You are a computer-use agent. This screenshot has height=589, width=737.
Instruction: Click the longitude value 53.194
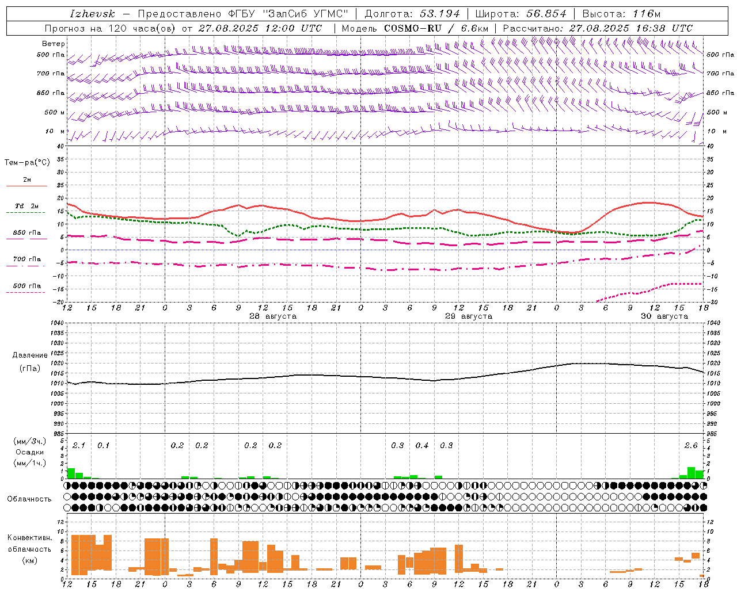(x=440, y=14)
